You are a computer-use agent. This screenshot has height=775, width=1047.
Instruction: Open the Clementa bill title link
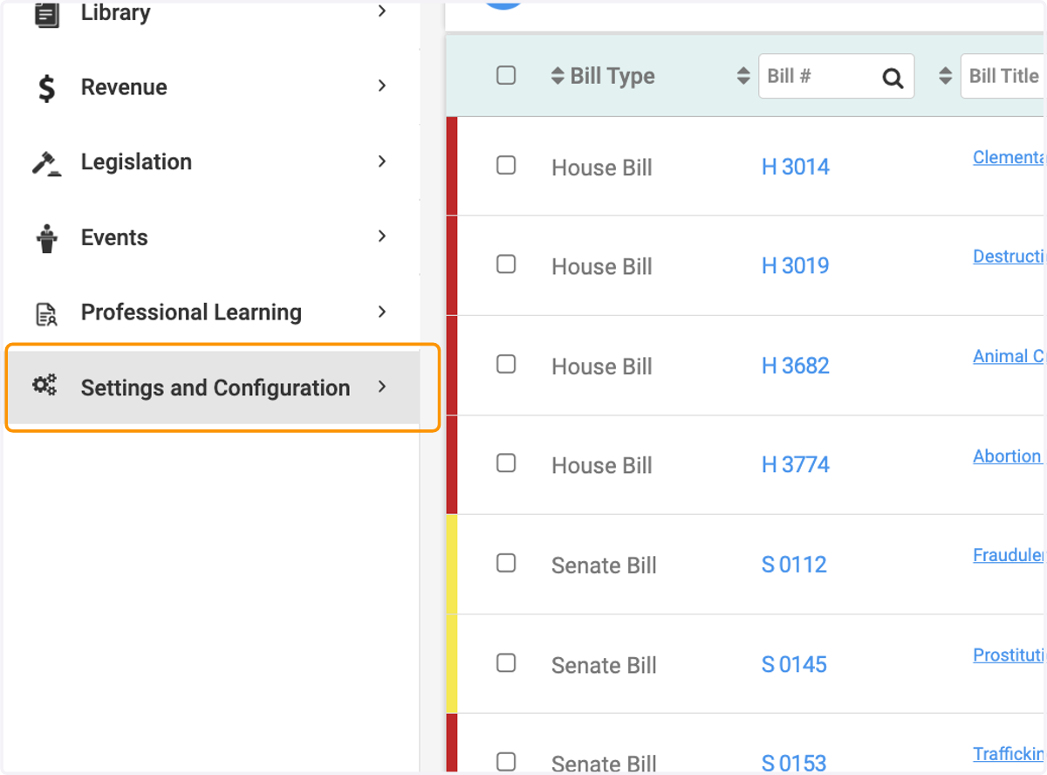point(1009,157)
